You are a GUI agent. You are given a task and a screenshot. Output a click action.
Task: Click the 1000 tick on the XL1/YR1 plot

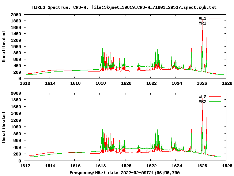point(16,47)
